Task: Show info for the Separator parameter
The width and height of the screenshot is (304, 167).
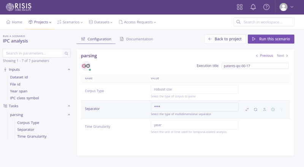Action: coord(273,109)
